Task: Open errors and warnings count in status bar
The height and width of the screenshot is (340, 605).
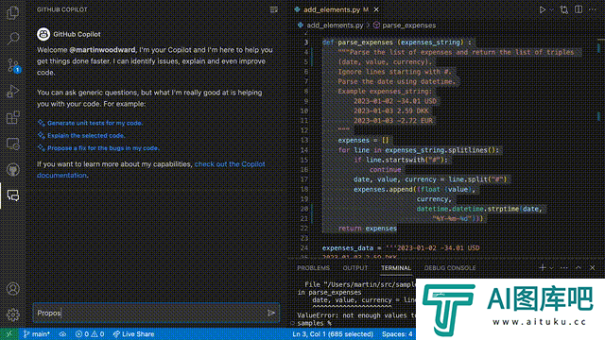Action: pyautogui.click(x=90, y=333)
